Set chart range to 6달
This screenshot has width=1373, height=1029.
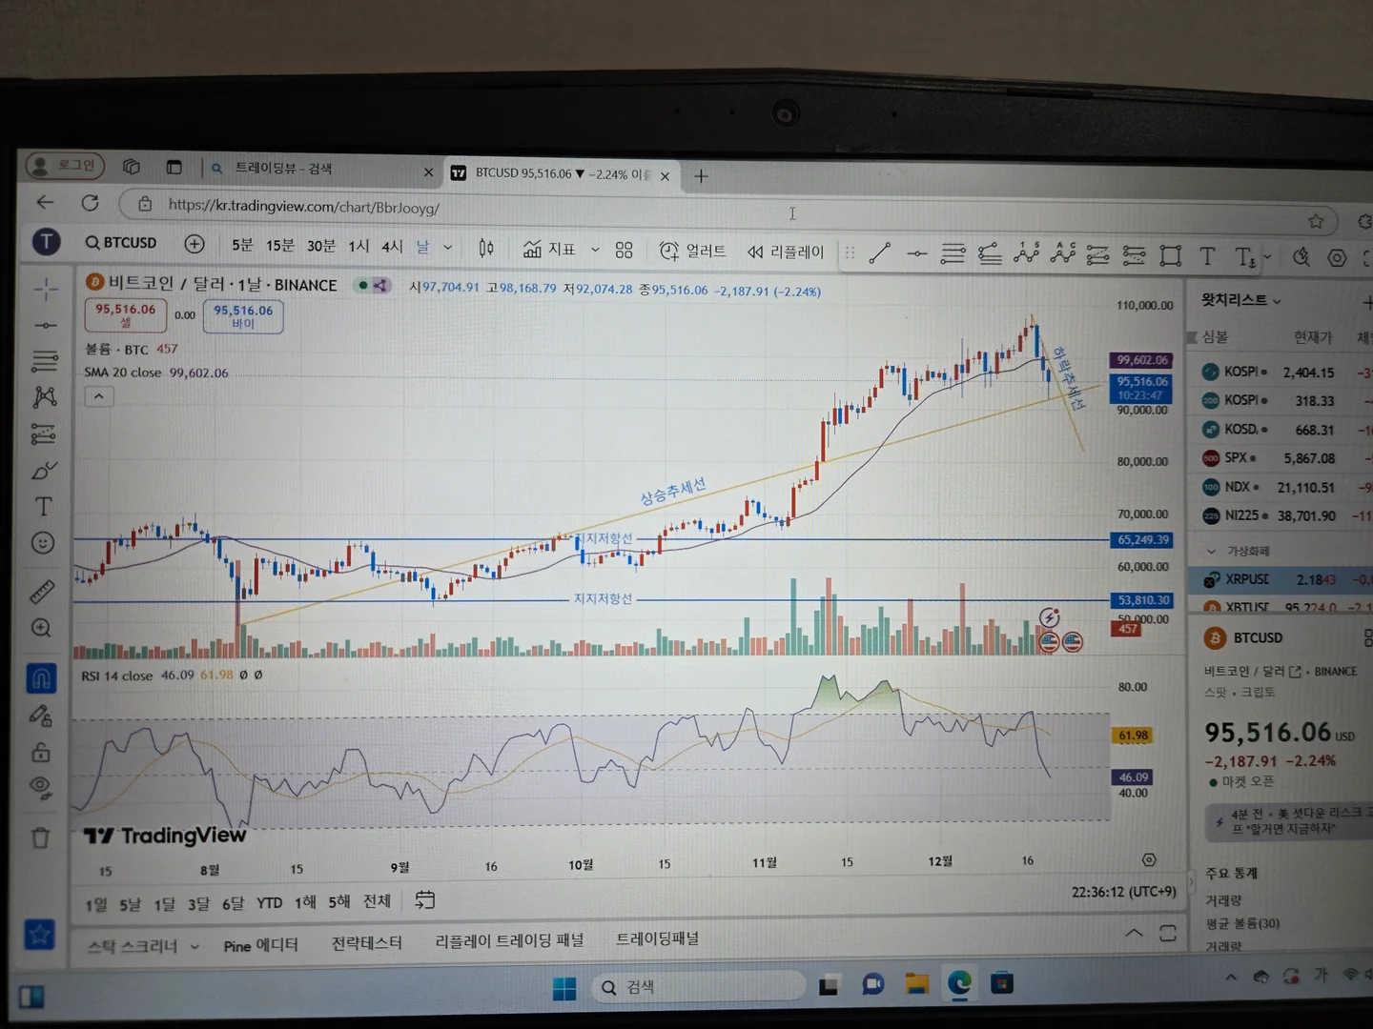coord(233,903)
